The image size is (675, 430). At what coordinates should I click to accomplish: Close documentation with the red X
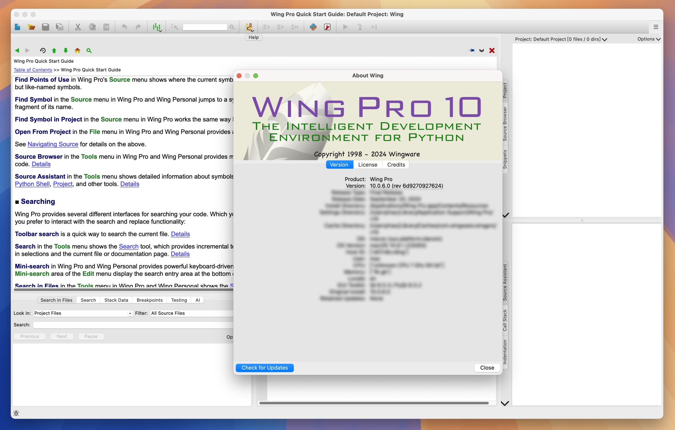point(492,50)
